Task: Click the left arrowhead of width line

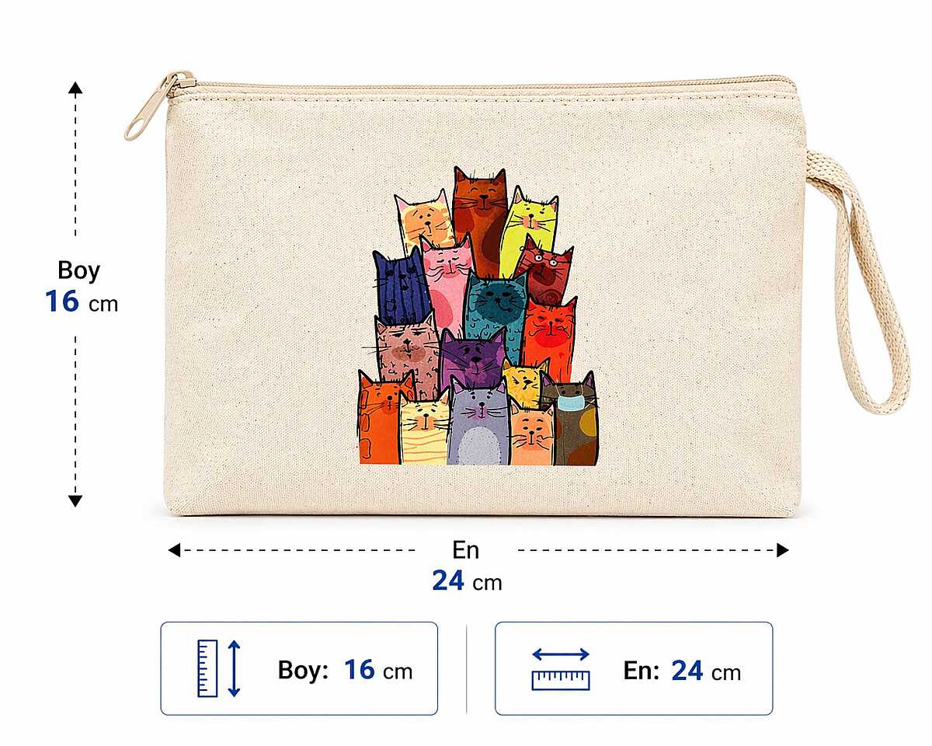Action: [175, 550]
